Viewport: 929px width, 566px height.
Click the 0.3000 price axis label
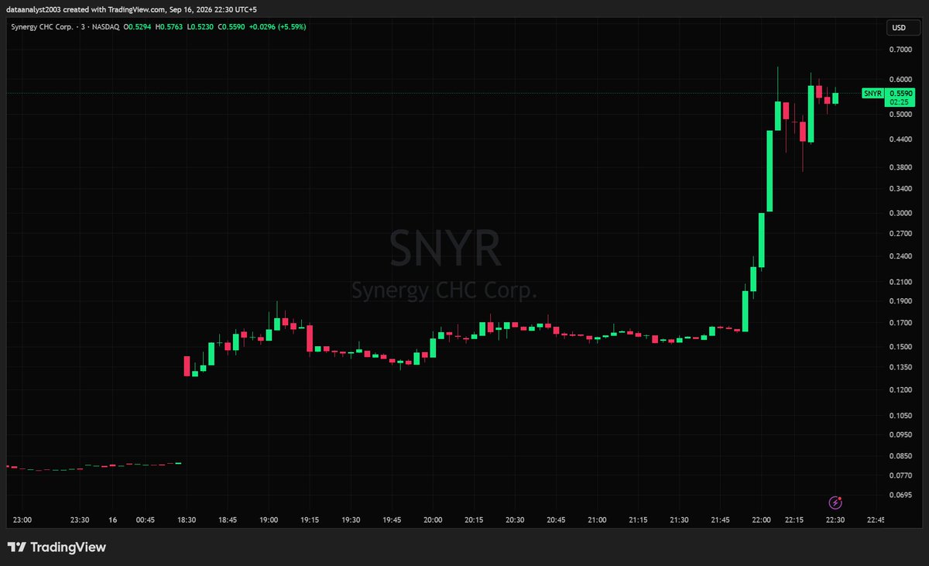pyautogui.click(x=900, y=213)
